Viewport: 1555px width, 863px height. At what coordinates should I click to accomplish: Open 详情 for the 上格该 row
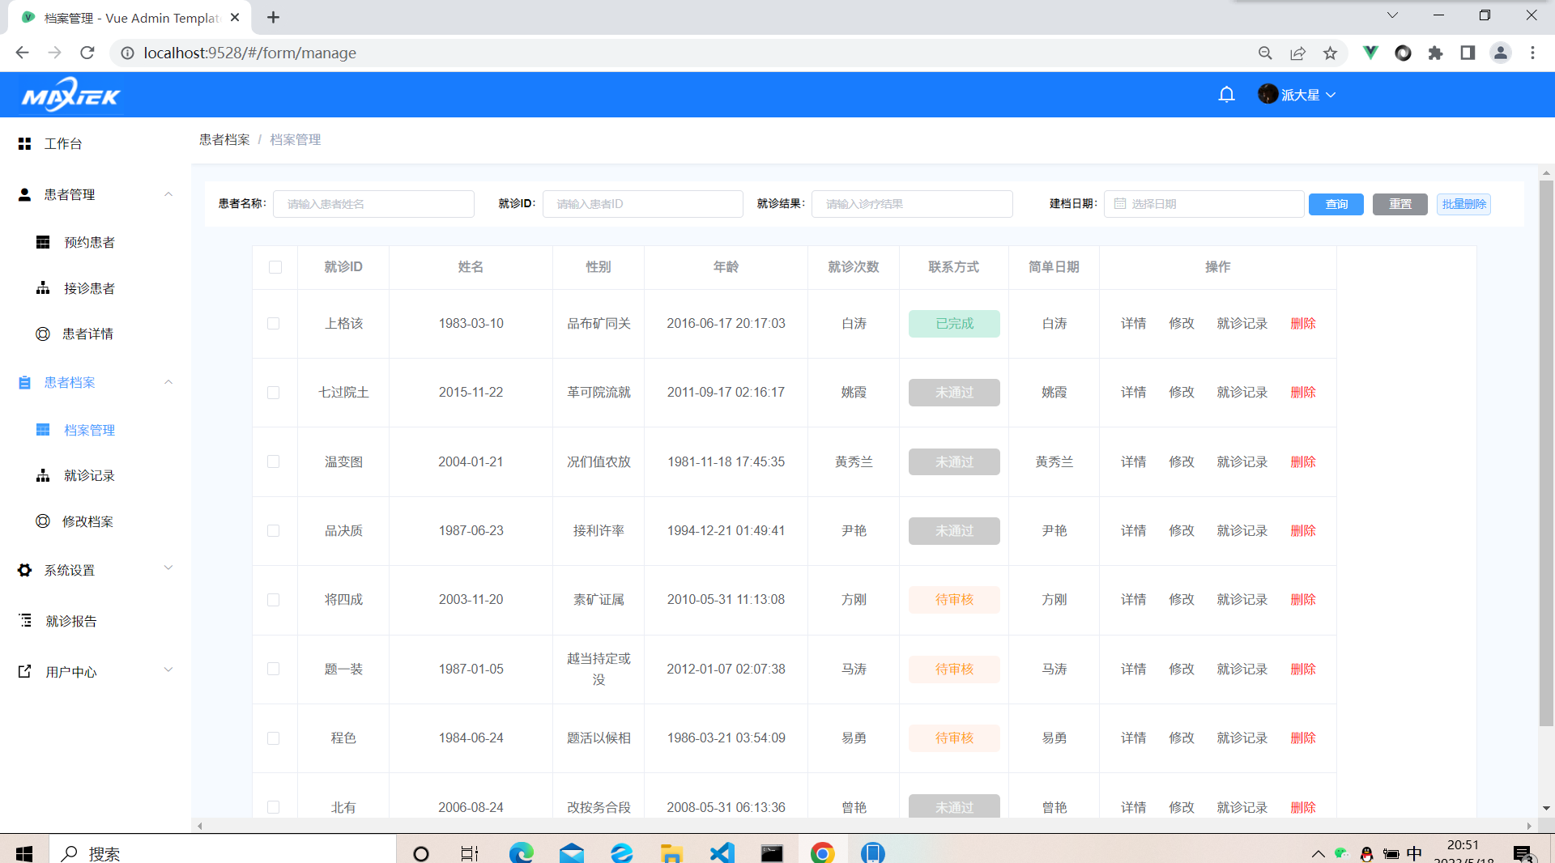1133,324
